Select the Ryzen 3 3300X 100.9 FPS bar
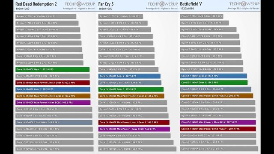This screenshot has height=154, width=274. [x=123, y=23]
